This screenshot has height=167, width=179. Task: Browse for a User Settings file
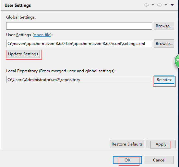[164, 43]
